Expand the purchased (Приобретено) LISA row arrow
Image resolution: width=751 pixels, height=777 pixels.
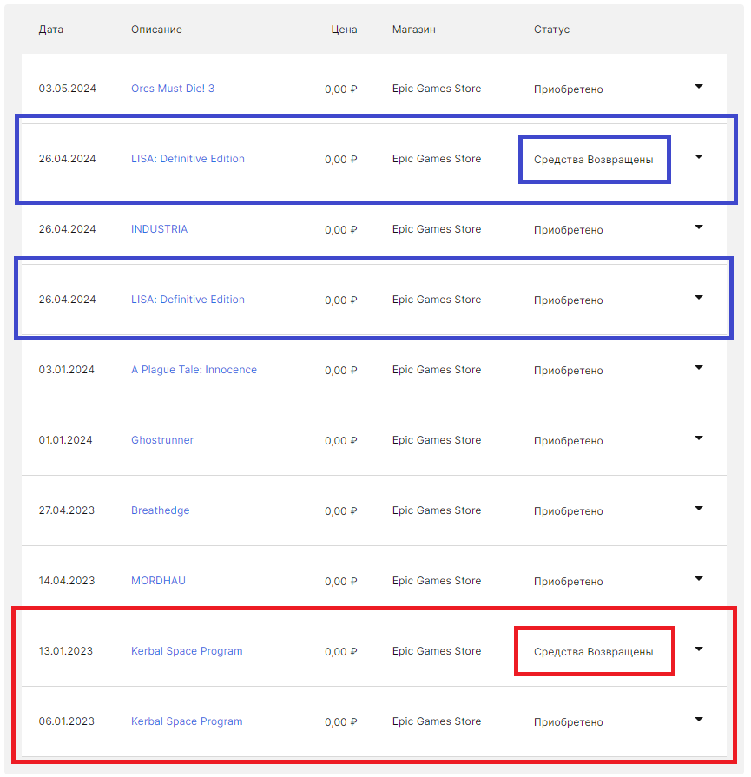tap(699, 298)
